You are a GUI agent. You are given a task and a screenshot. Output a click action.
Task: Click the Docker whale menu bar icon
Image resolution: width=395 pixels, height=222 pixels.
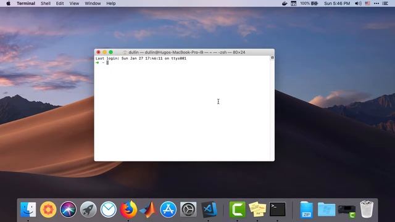click(285, 3)
